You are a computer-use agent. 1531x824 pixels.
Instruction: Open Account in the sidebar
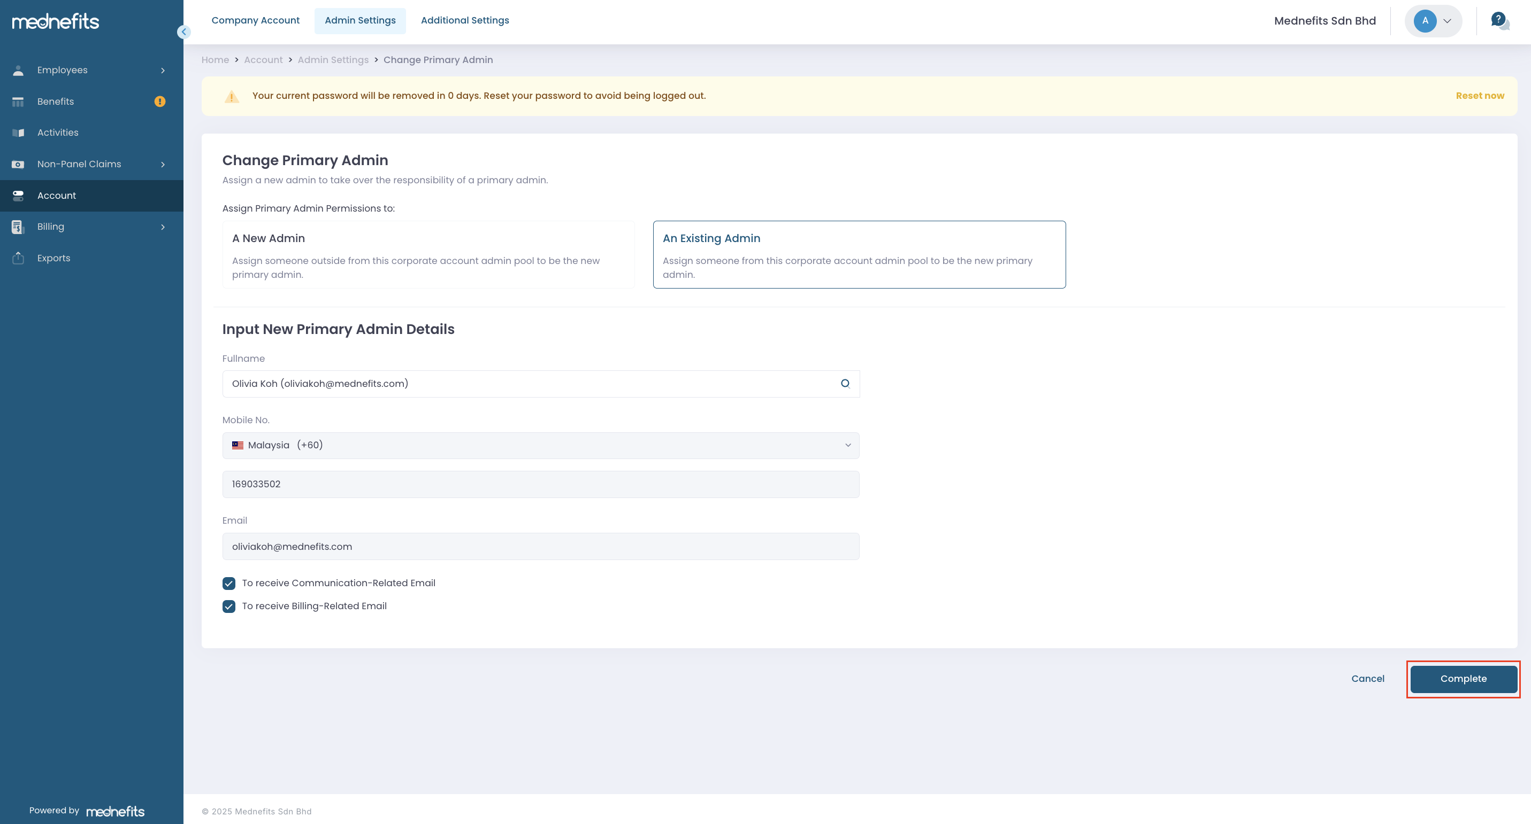click(x=91, y=196)
